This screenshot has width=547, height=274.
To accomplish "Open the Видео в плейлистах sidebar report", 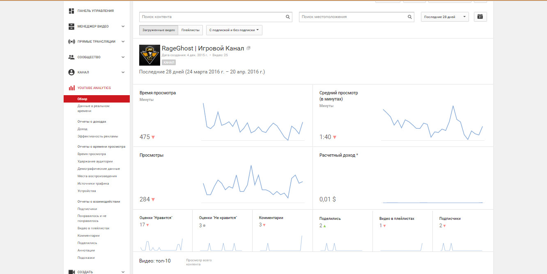I will click(93, 228).
